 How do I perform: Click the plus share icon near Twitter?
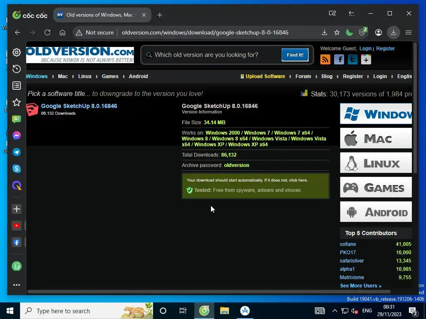[366, 59]
